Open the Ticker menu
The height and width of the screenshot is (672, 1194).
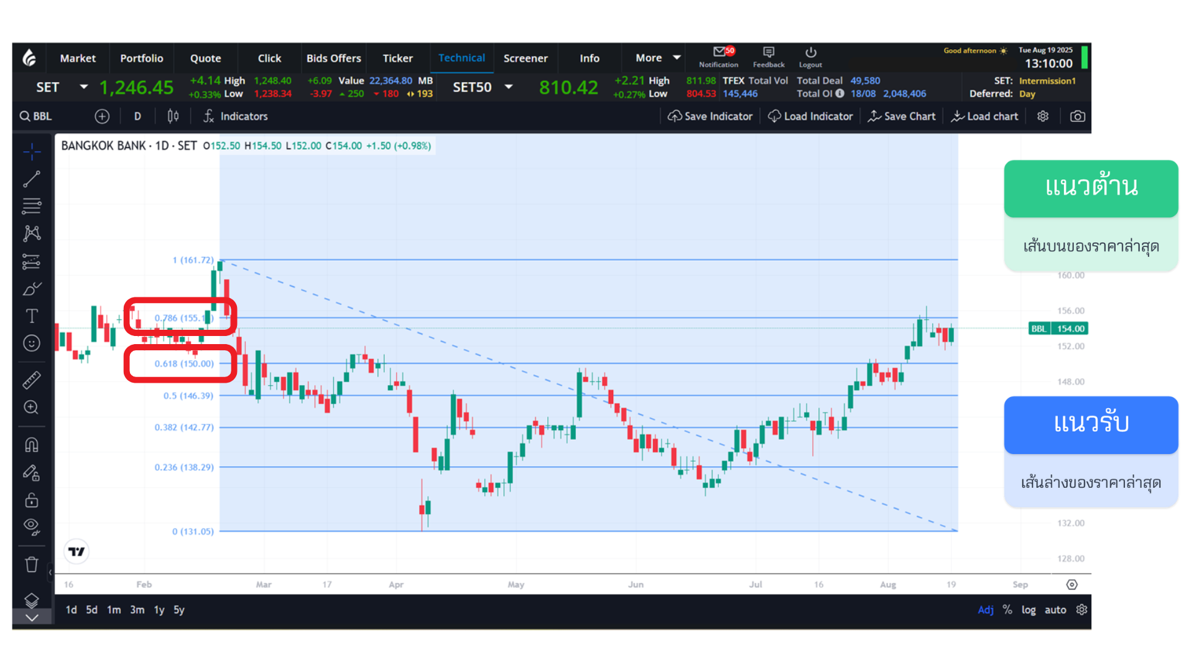398,58
